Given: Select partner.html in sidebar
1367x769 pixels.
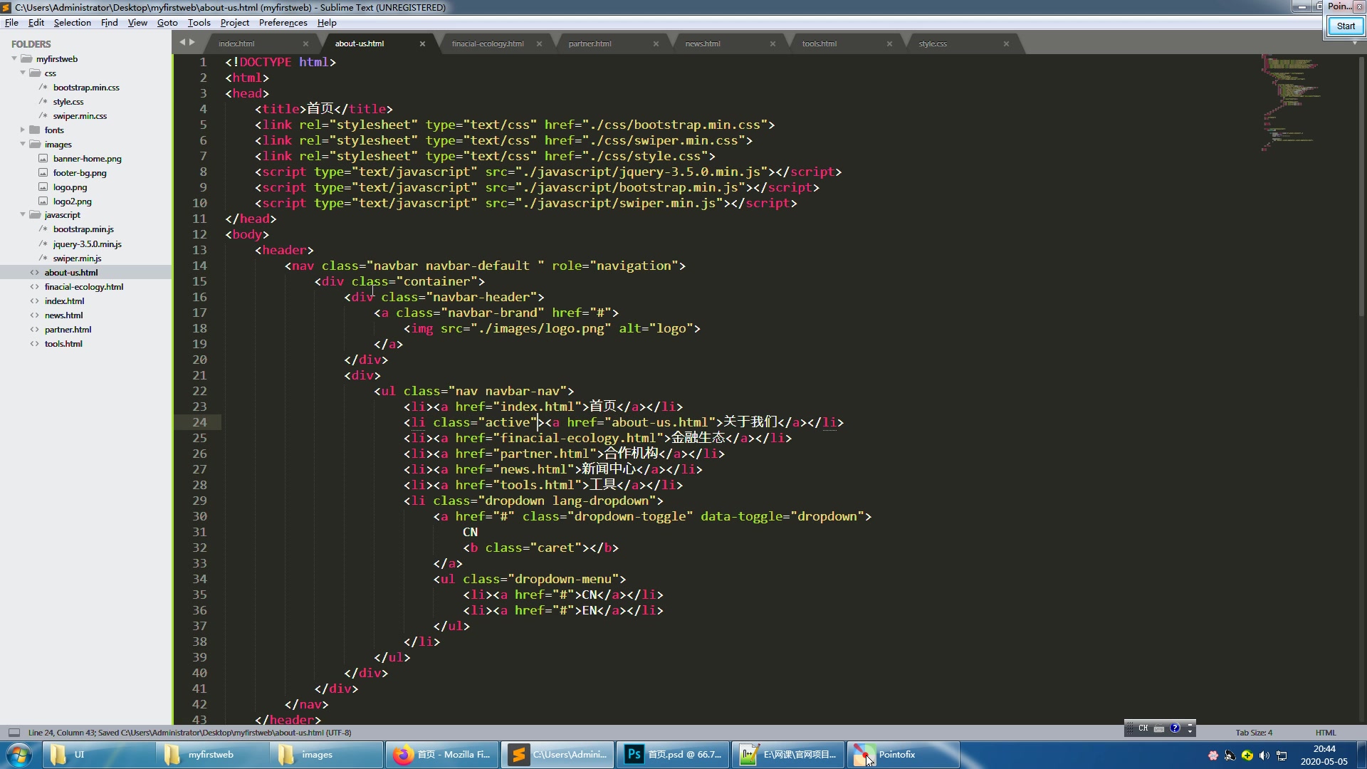Looking at the screenshot, I should click(68, 330).
